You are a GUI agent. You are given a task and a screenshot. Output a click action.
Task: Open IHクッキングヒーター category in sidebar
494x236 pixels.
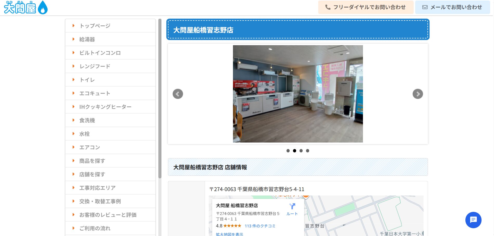(x=105, y=107)
